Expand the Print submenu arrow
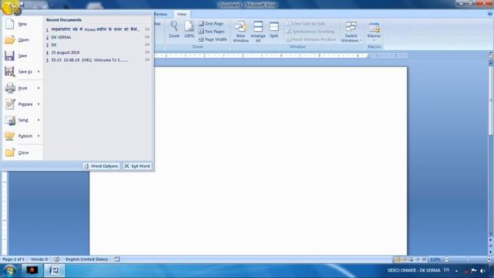 pyautogui.click(x=39, y=88)
